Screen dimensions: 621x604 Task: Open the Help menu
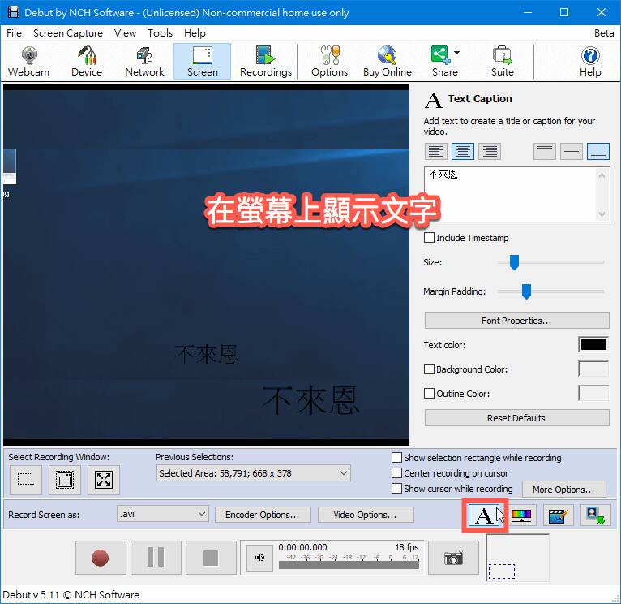tap(195, 33)
